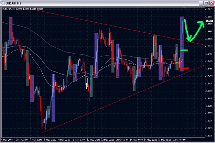Viewport: 215px width, 143px height.
Task: Click the 1.5275 price axis label
Action: pyautogui.click(x=209, y=135)
